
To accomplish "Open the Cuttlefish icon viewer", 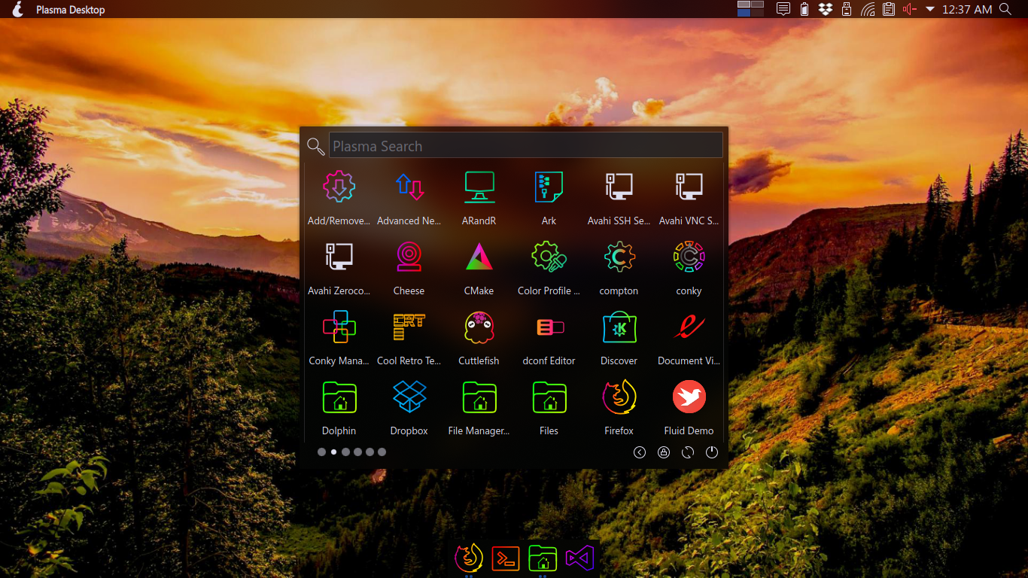I will tap(479, 327).
